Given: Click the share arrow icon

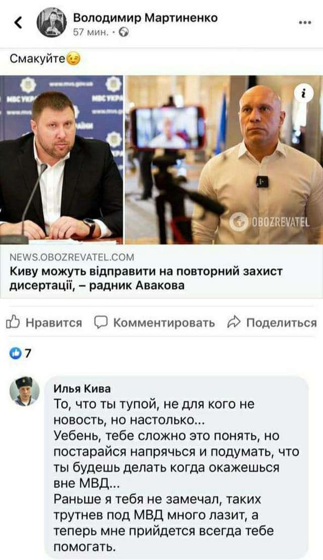Looking at the screenshot, I should pyautogui.click(x=234, y=322).
